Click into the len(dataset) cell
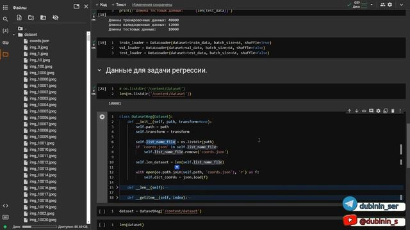 point(250,224)
